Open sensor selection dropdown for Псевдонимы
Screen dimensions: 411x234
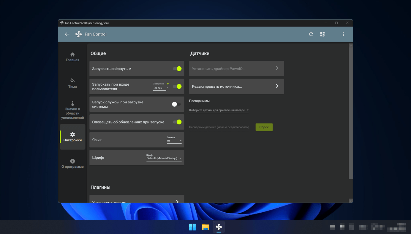click(x=219, y=110)
